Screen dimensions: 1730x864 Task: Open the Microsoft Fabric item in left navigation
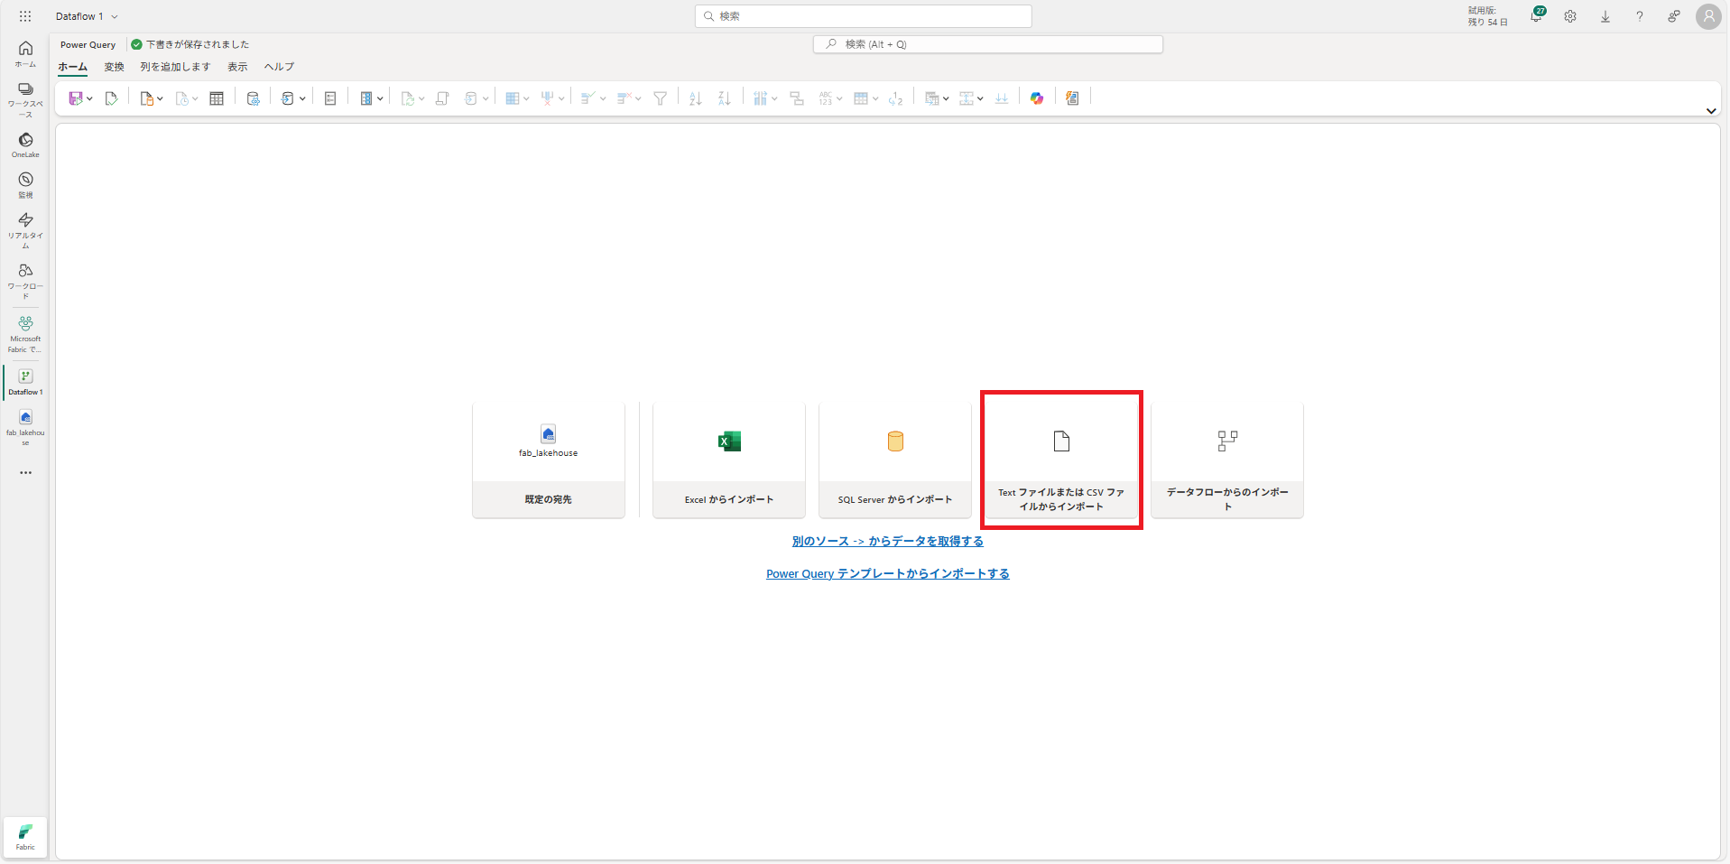(x=25, y=333)
